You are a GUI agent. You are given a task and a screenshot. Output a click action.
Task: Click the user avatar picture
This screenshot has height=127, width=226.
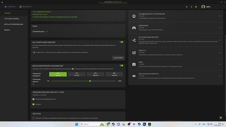point(203,7)
